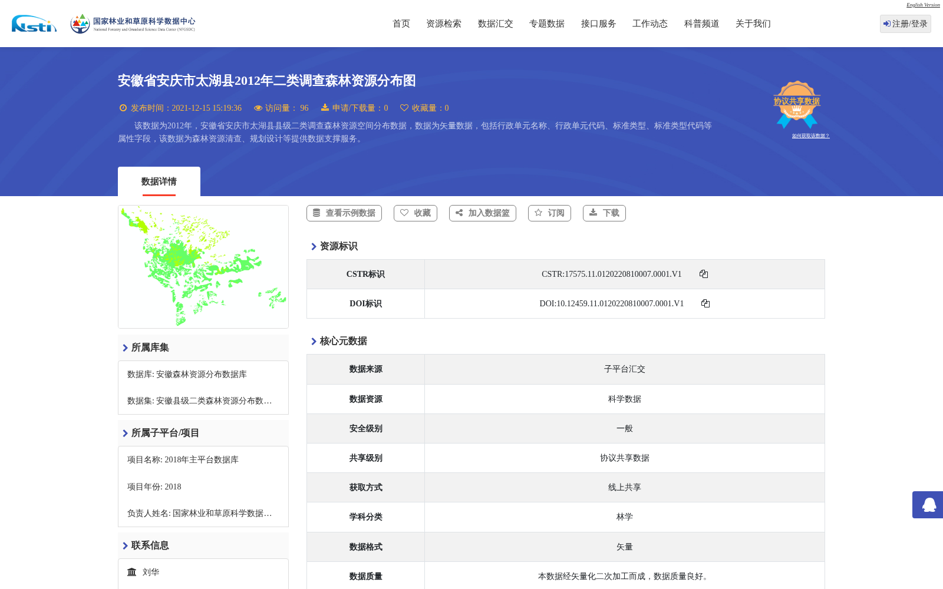Switch to English Version link
This screenshot has width=943, height=589.
[x=923, y=5]
